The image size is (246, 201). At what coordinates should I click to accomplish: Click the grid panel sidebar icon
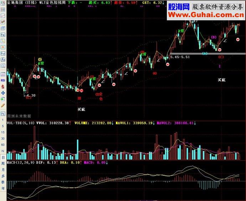pos(3,9)
